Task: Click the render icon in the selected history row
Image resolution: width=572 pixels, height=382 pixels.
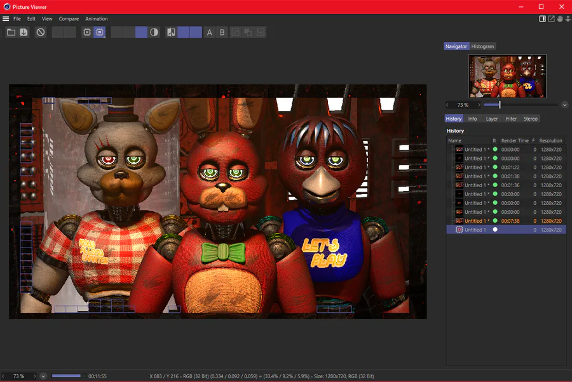Action: tap(460, 230)
